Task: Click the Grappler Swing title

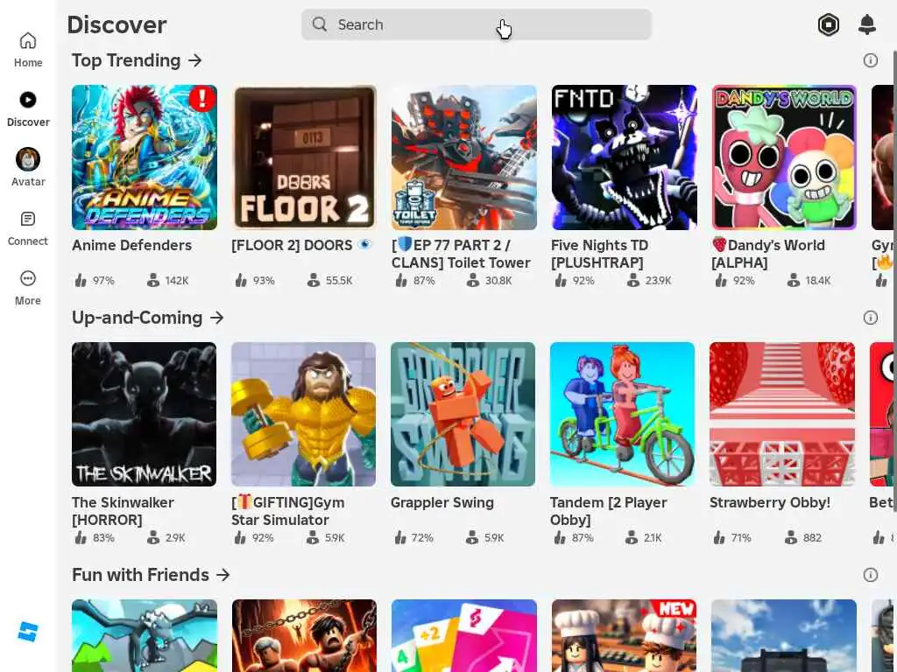Action: tap(442, 502)
